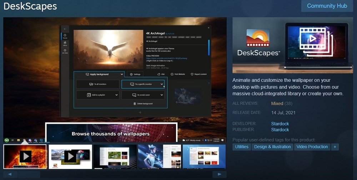Open the Info Panel sidebar icon
Screen dimensions: 357x180
[x=65, y=51]
